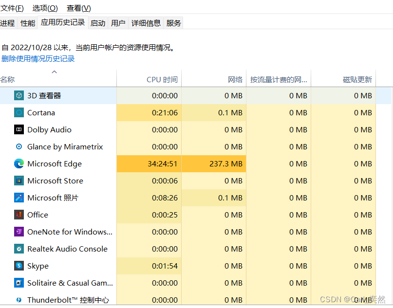Click the Realtek Audio Console icon
The width and height of the screenshot is (393, 308).
pos(19,249)
